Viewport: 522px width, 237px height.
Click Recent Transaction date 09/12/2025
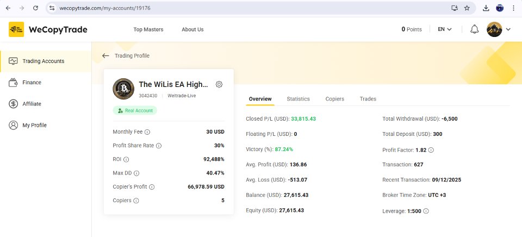(x=446, y=180)
